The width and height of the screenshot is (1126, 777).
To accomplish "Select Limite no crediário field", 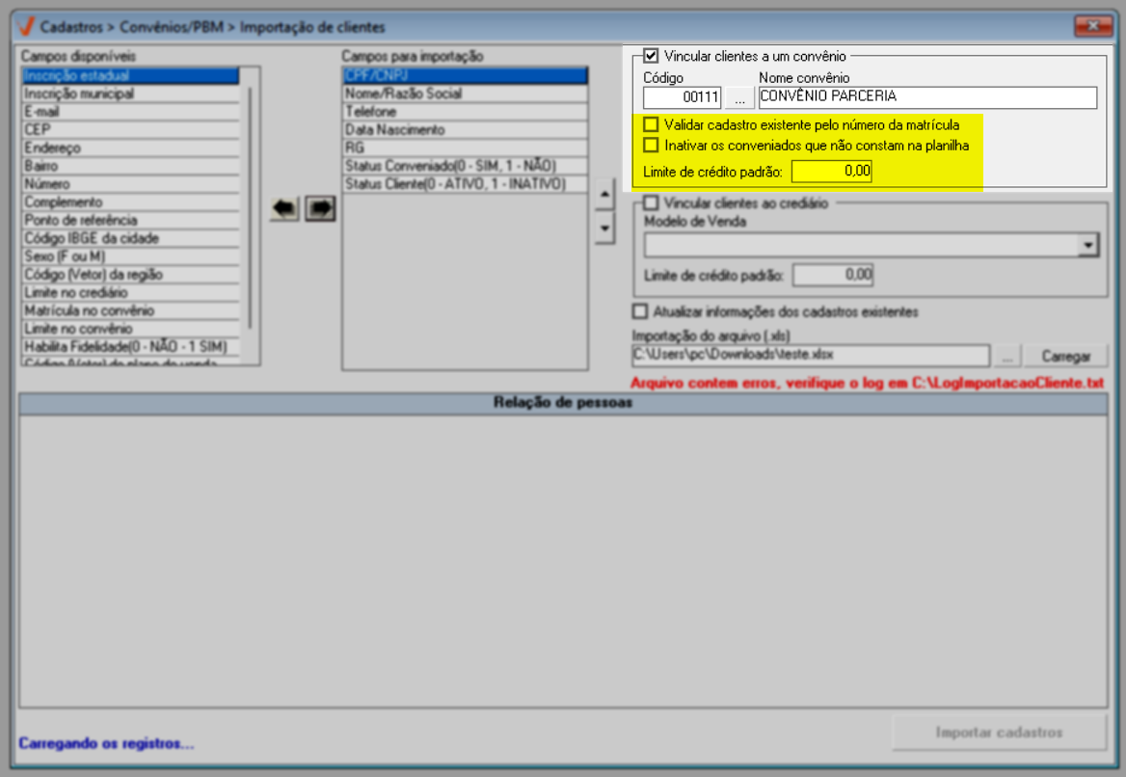I will point(131,292).
